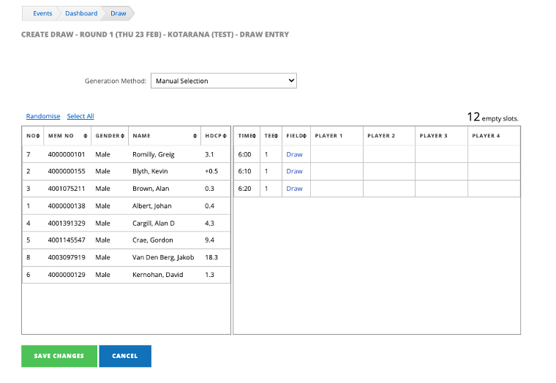Select player Blyth, Kevin

tap(127, 172)
